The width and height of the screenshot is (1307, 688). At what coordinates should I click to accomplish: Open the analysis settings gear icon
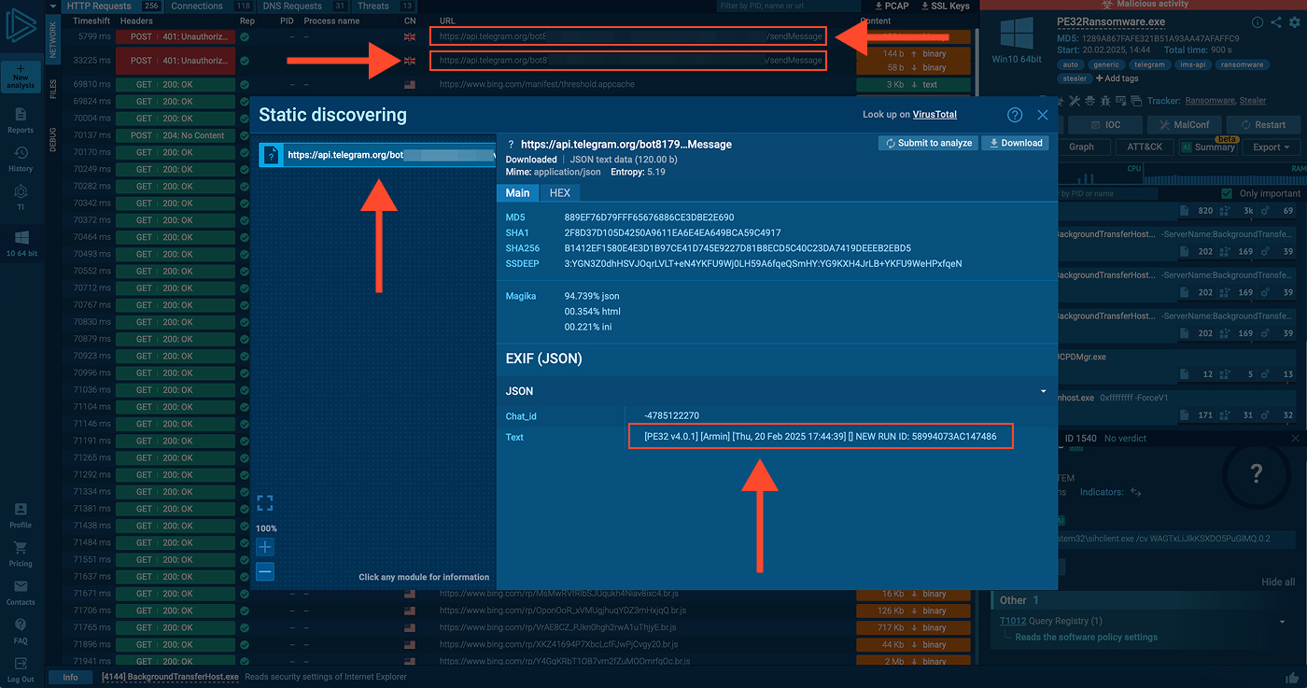click(x=1295, y=22)
